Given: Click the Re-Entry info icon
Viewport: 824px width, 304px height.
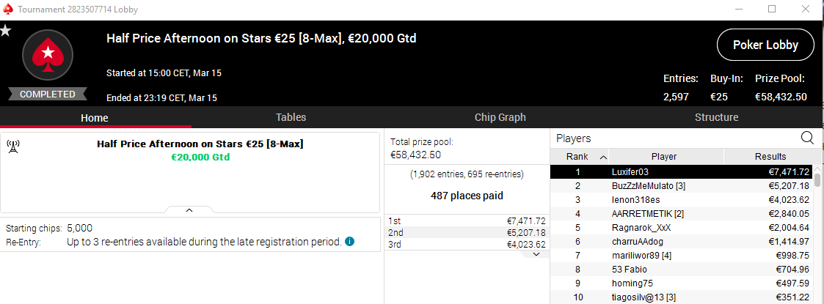Looking at the screenshot, I should (x=350, y=242).
